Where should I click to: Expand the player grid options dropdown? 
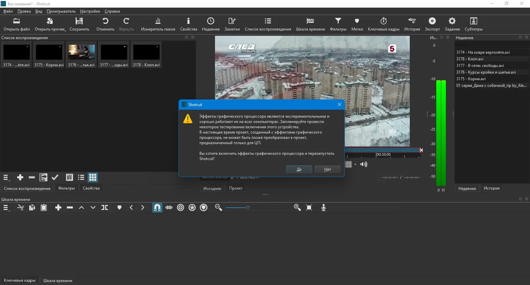(x=355, y=165)
